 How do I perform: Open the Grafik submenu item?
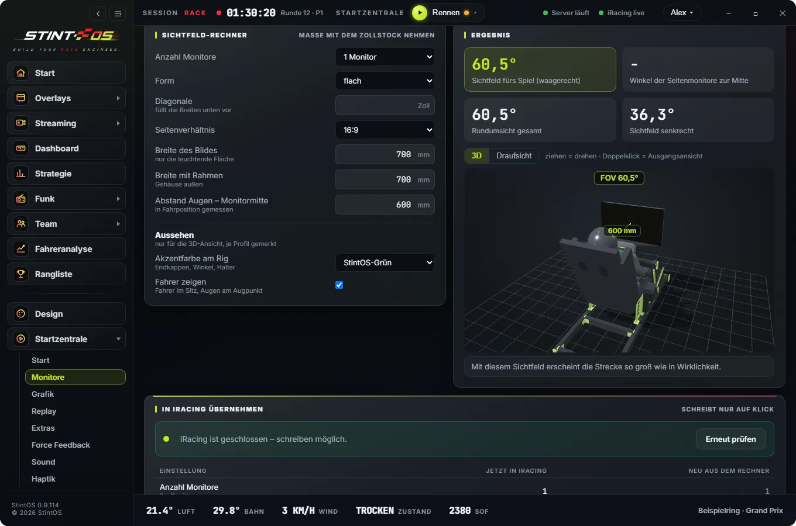point(75,394)
